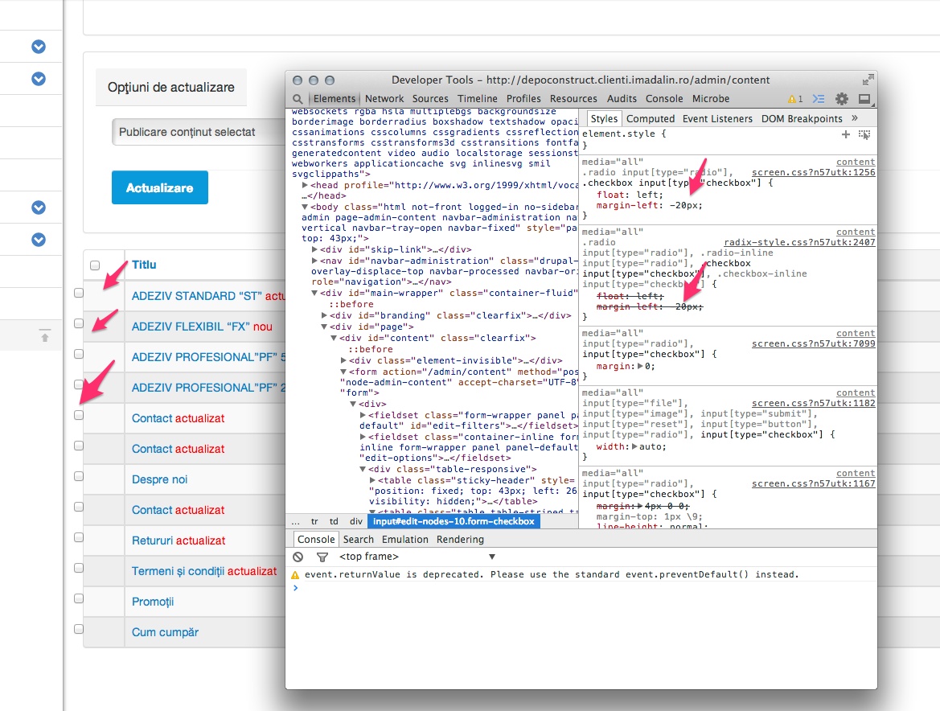The image size is (940, 711).
Task: Expand the <head> element in Elements tree
Action: click(x=306, y=185)
